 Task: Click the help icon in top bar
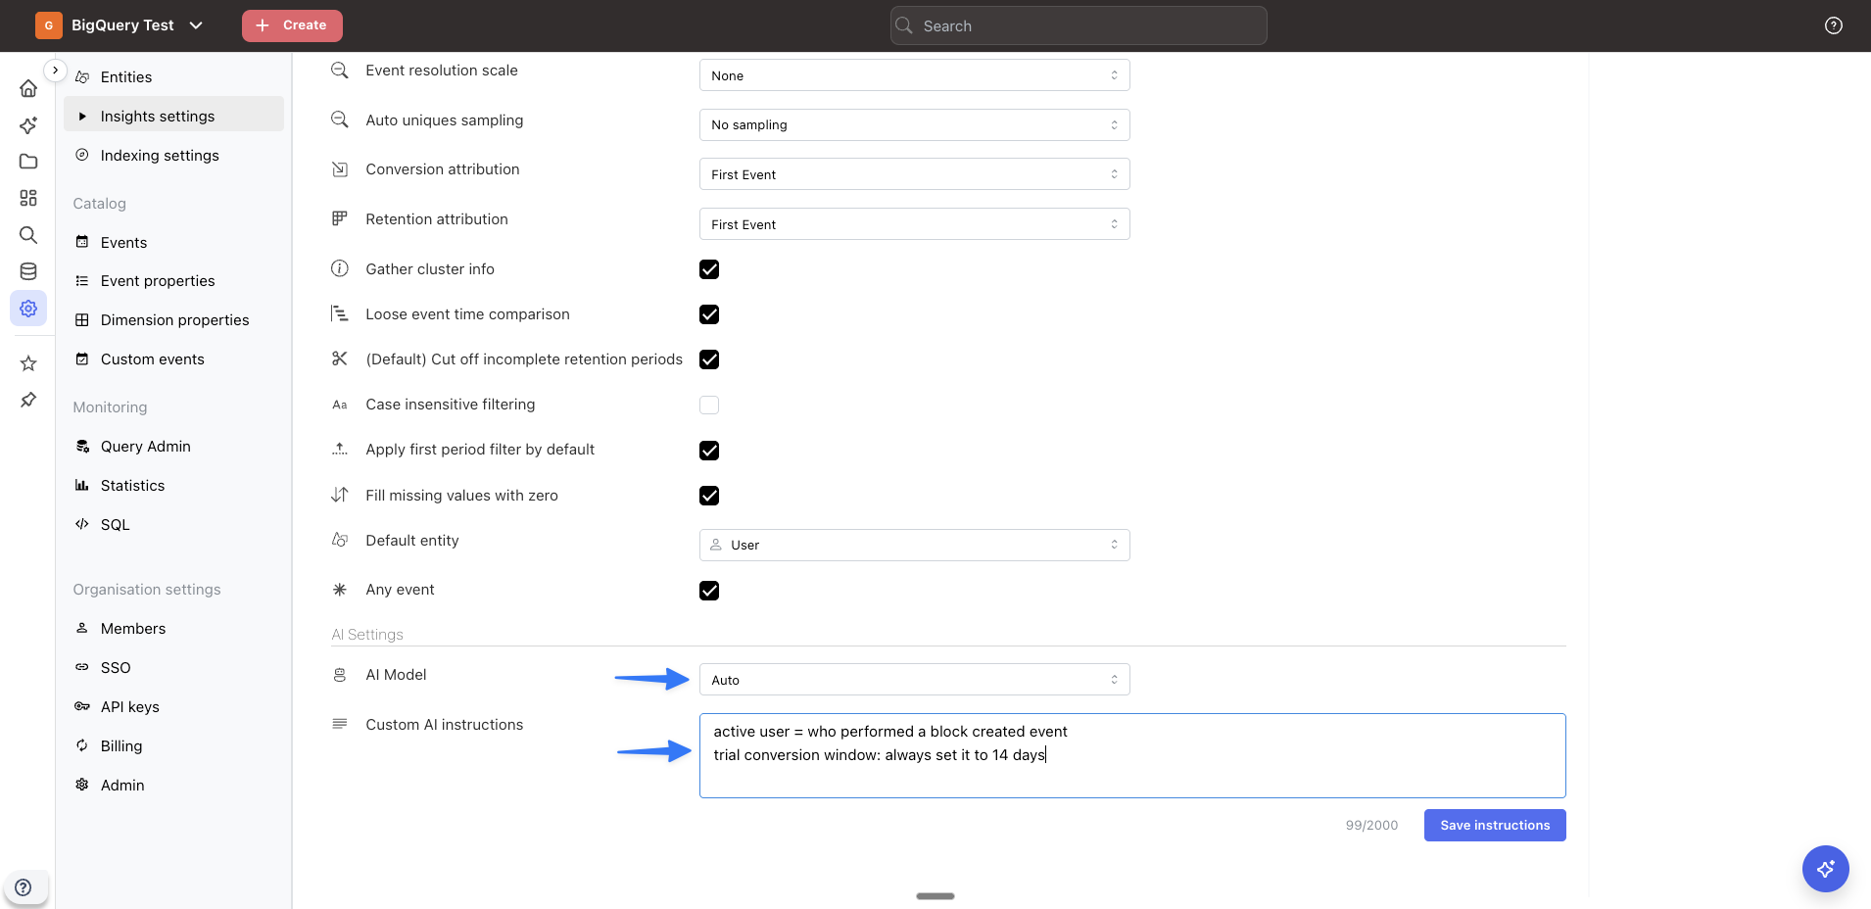click(x=1833, y=25)
